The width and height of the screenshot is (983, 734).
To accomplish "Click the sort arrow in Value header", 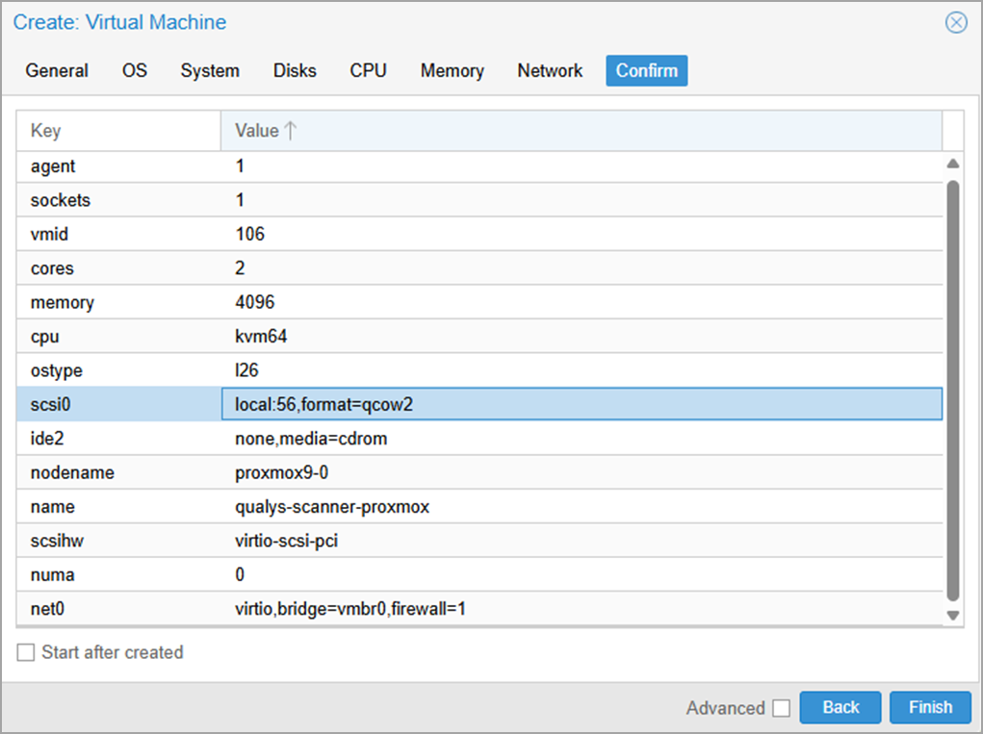I will pos(291,131).
